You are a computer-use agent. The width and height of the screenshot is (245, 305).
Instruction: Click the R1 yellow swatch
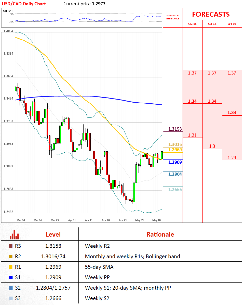point(11,267)
